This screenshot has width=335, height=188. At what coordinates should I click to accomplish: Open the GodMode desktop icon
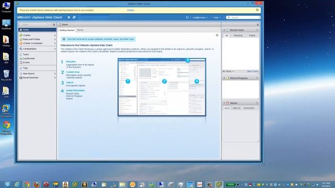click(6, 24)
